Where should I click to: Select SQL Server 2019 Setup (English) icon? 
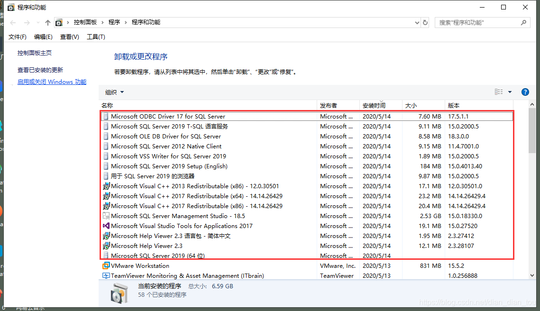click(106, 166)
